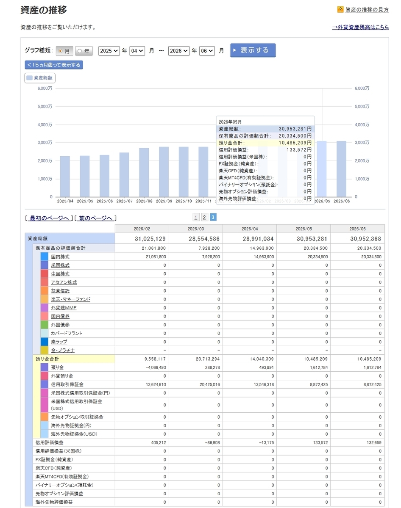This screenshot has height=508, width=401.
Task: Click the pink 外貨預り金 color swatch
Action: (x=45, y=375)
